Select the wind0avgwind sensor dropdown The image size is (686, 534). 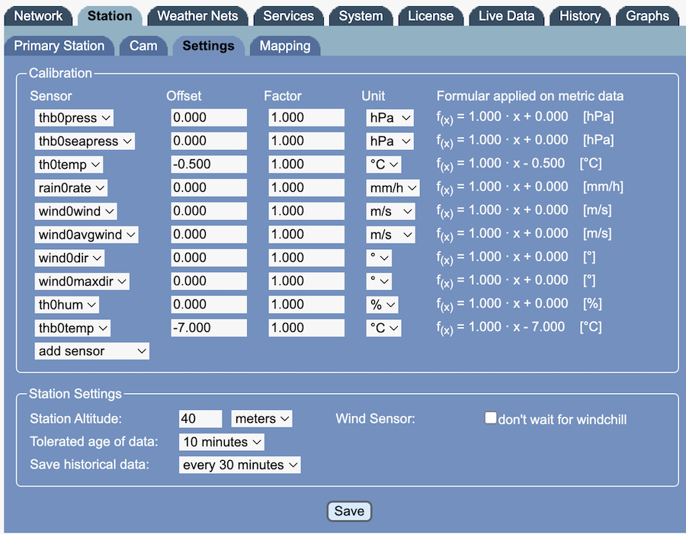point(87,235)
